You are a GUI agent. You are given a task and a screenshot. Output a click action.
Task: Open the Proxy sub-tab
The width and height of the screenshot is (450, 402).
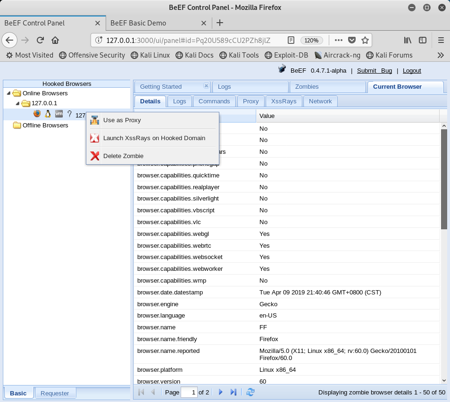(250, 101)
